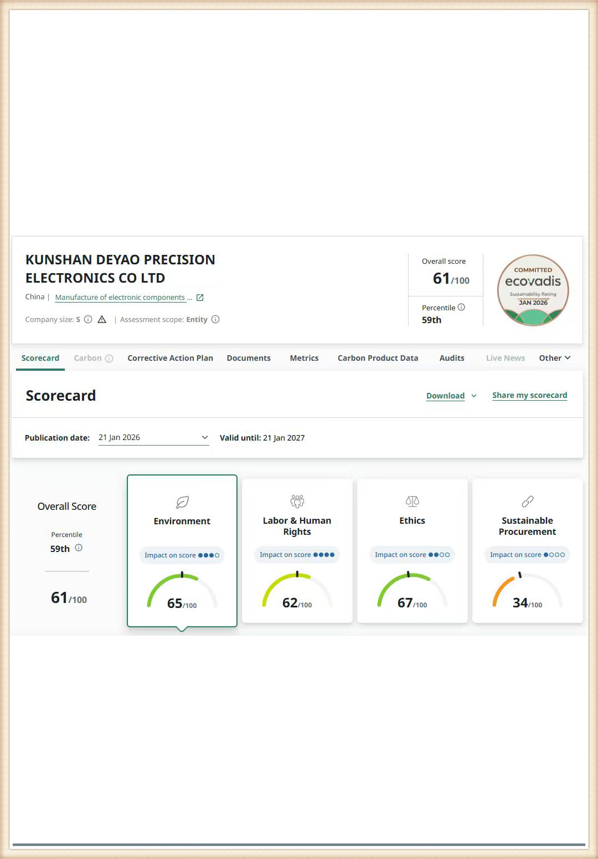598x859 pixels.
Task: Click the Ethics card title
Action: click(413, 521)
